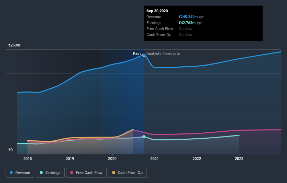Click the Sep 30 2020 tooltip heading
Image resolution: width=287 pixels, height=183 pixels.
[157, 11]
